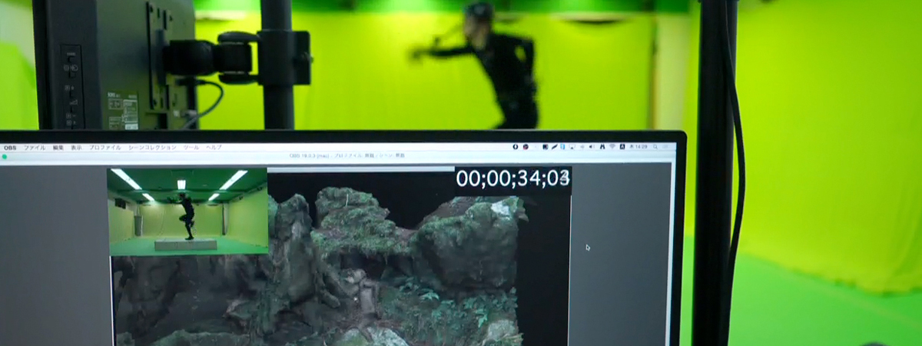
Task: Open the ヘルプ (Help) menu
Action: pos(214,147)
